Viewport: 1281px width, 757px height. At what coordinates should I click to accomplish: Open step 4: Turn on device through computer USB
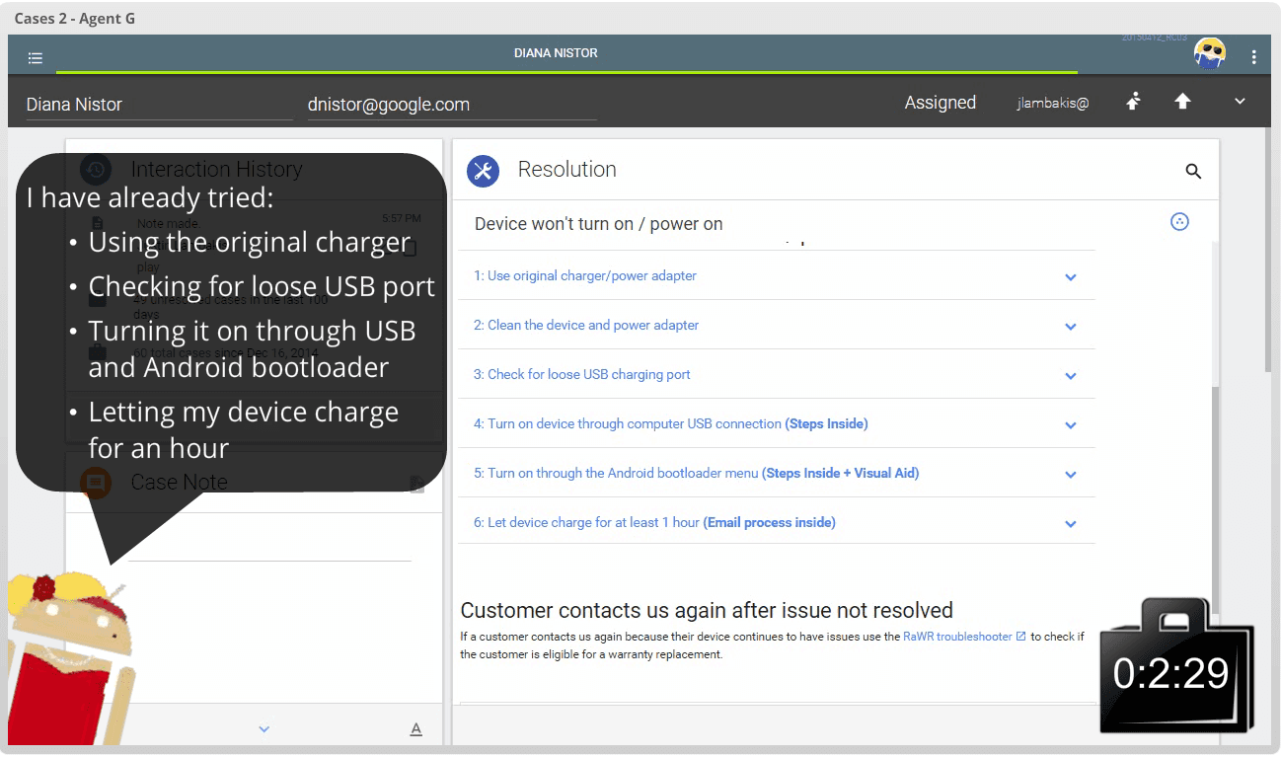click(670, 423)
